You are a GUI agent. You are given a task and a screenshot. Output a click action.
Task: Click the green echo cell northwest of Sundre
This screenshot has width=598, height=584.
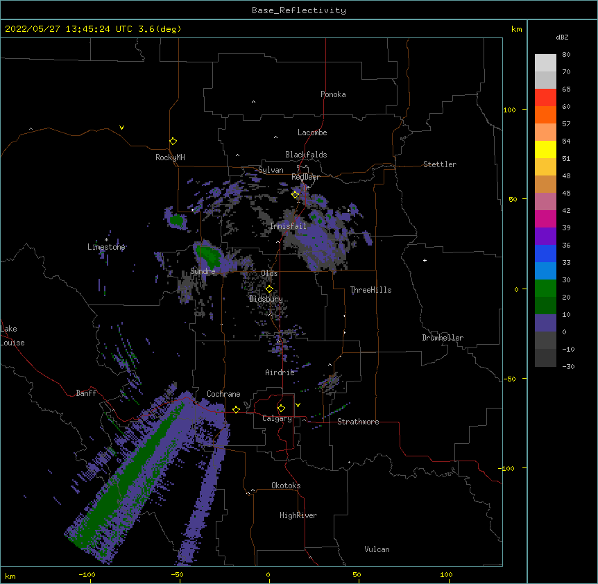(177, 220)
